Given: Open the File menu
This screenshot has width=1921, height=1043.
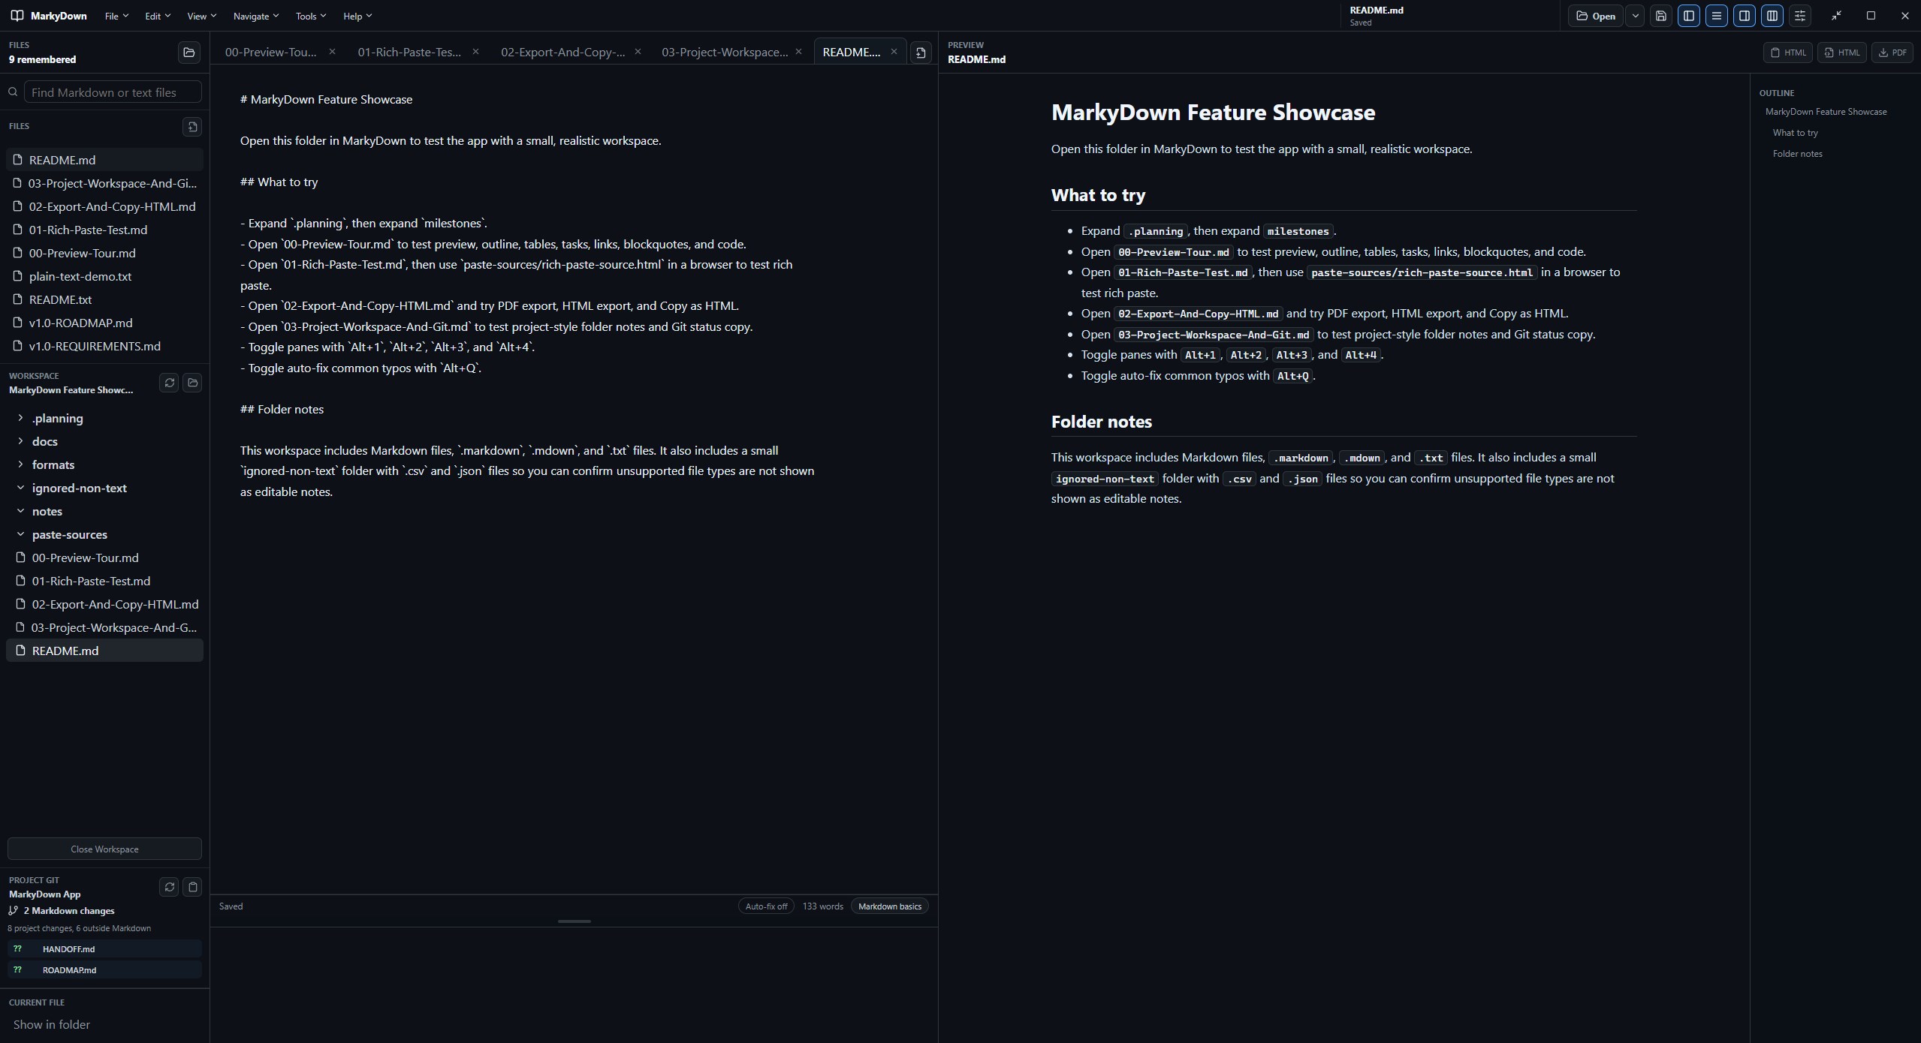Looking at the screenshot, I should point(116,16).
